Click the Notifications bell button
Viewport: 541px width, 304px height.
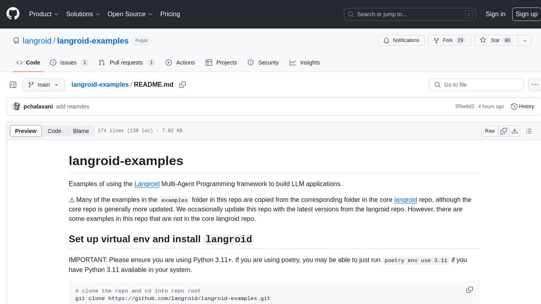[401, 41]
